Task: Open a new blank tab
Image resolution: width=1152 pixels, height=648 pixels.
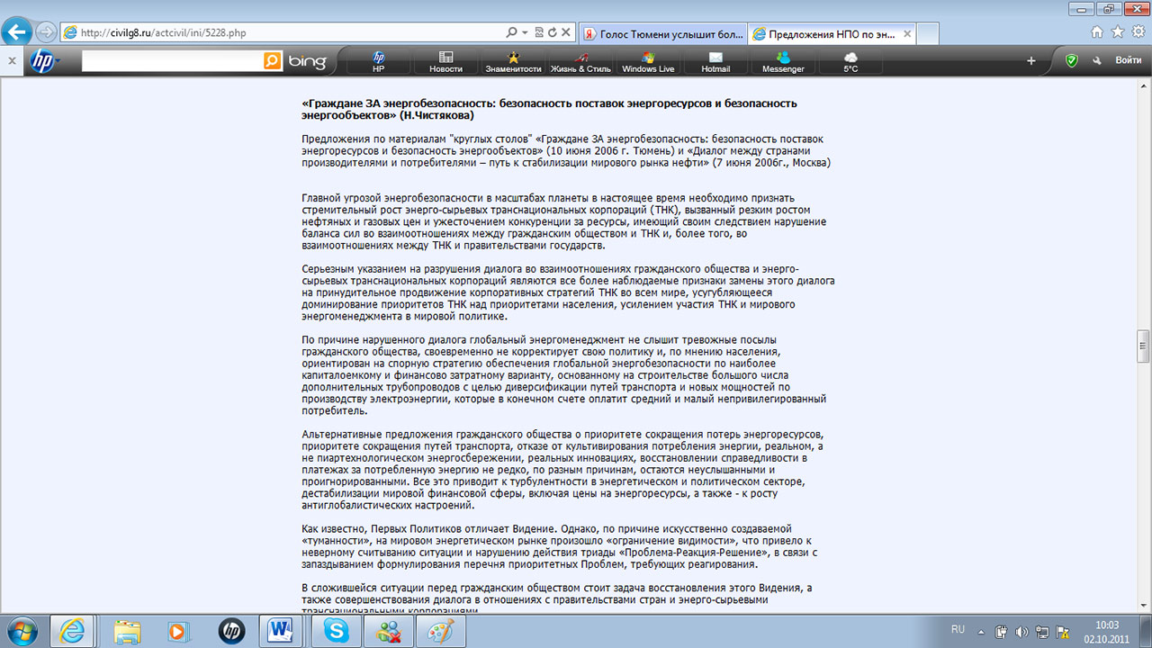Action: [x=928, y=34]
